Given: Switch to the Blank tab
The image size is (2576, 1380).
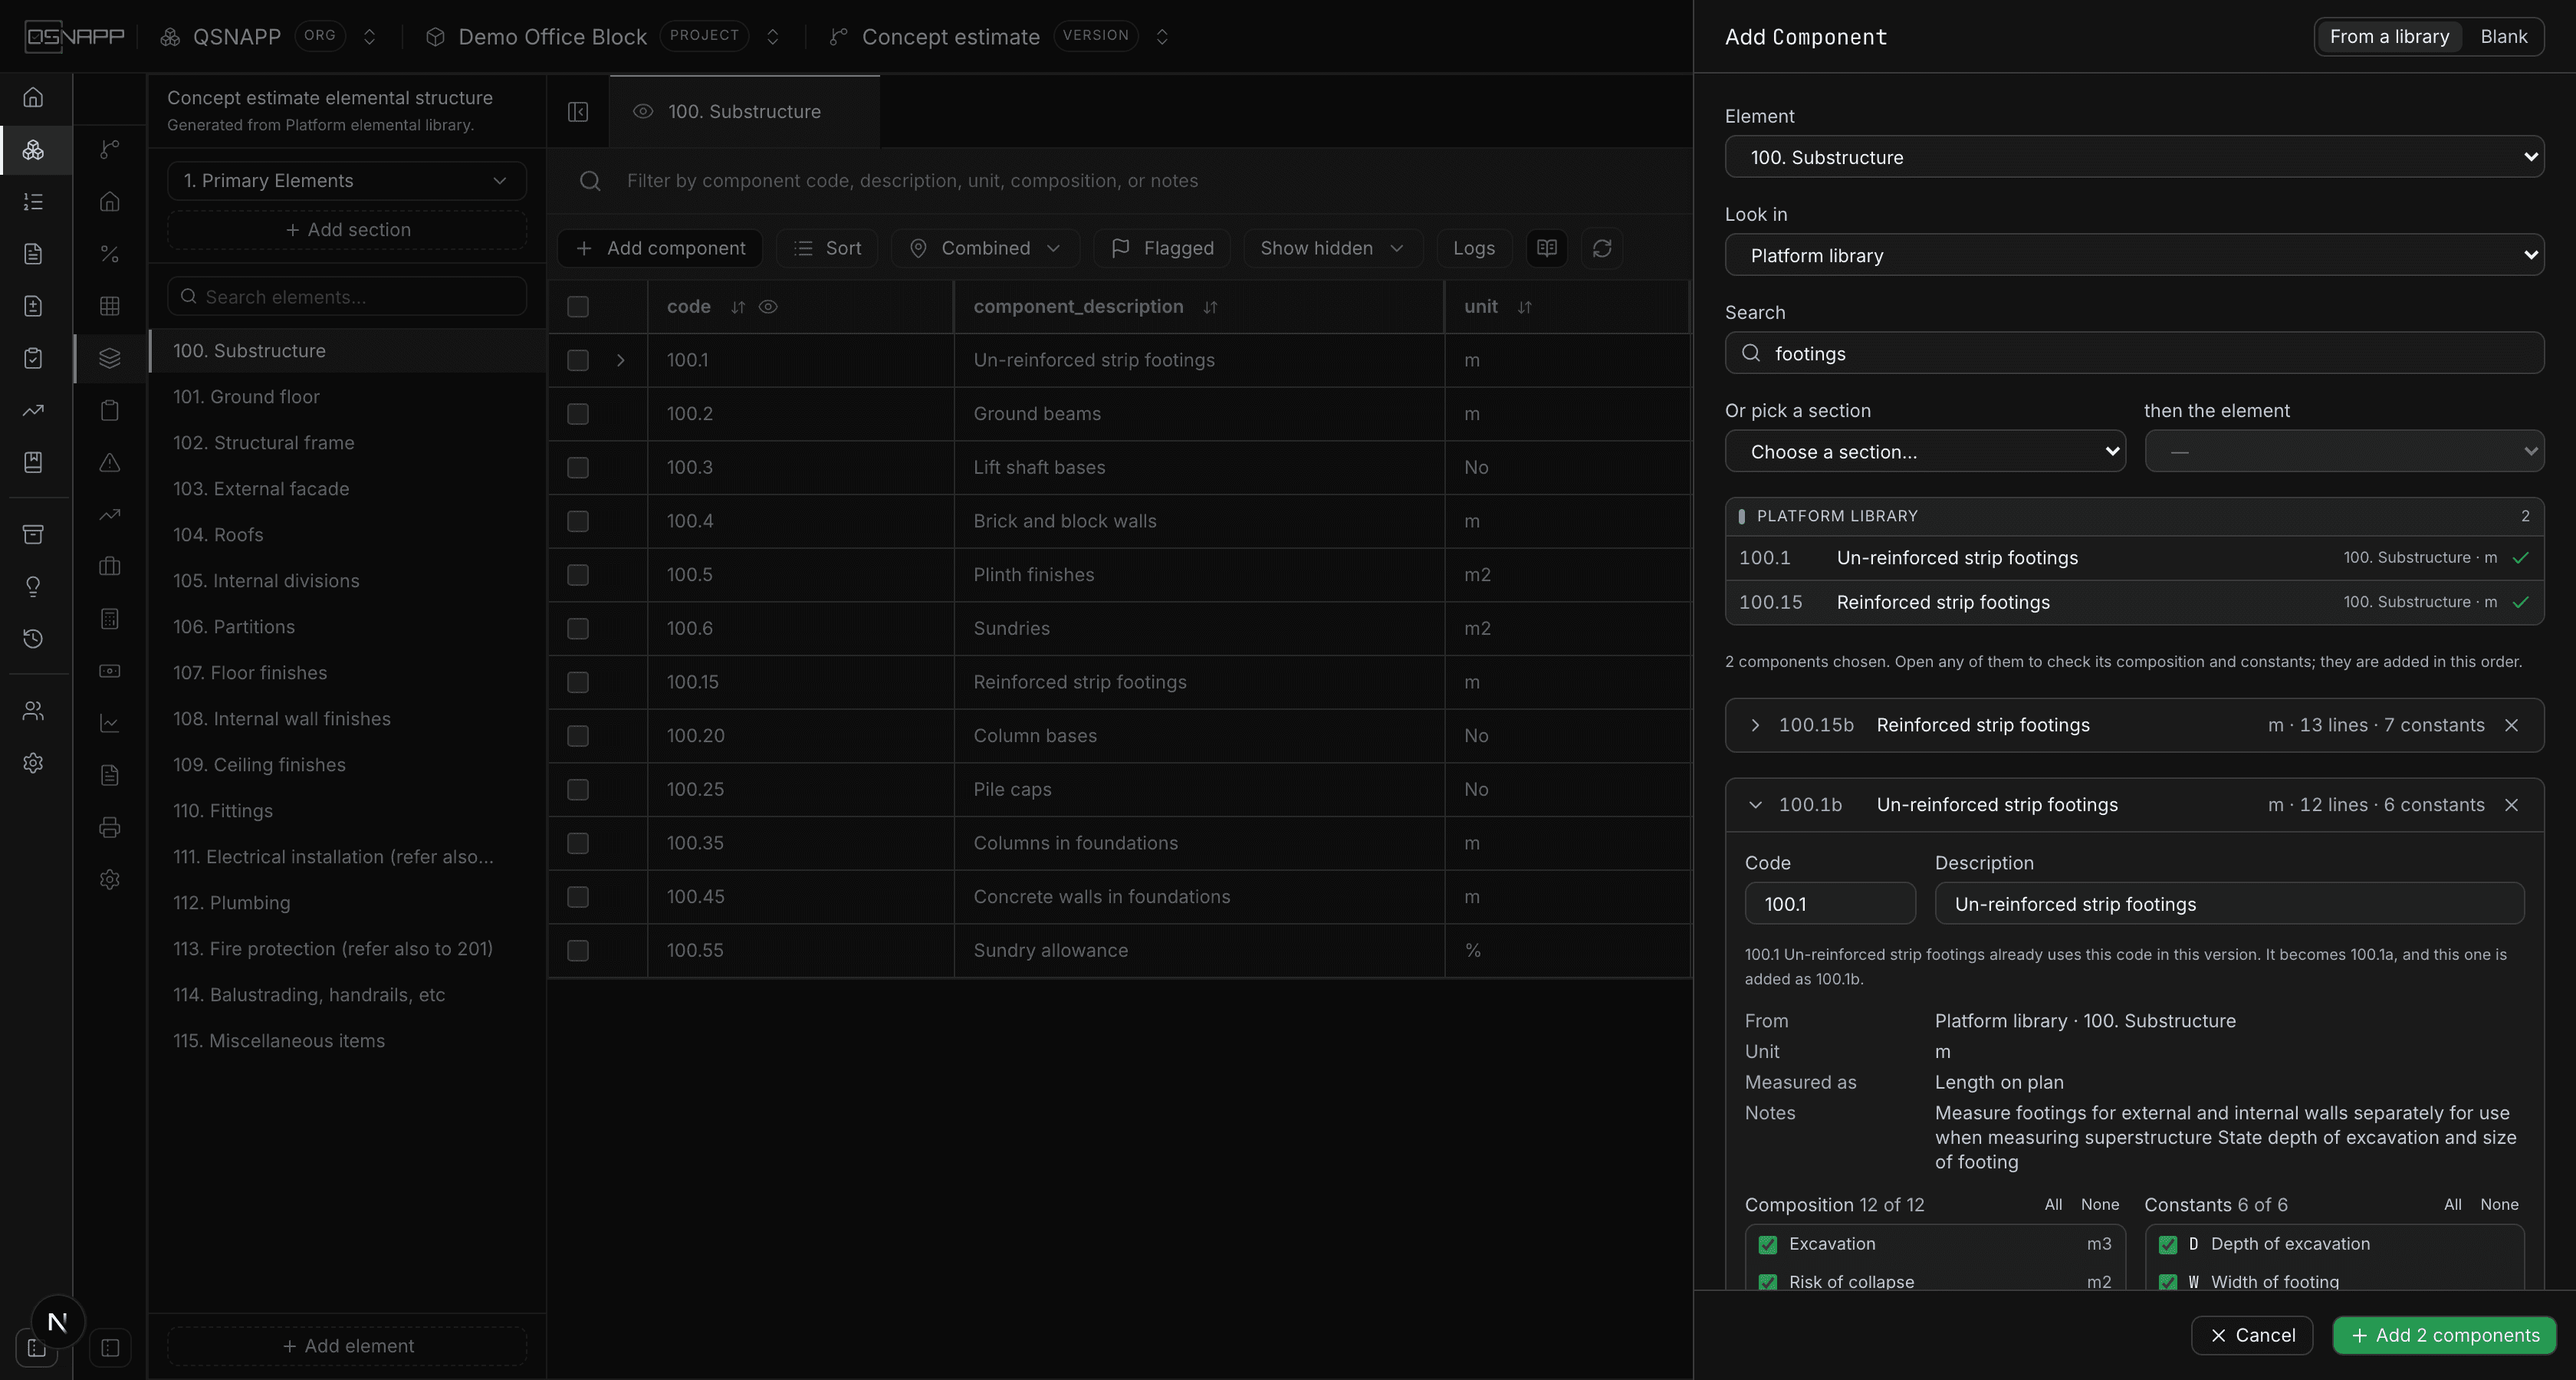Looking at the screenshot, I should [x=2503, y=37].
